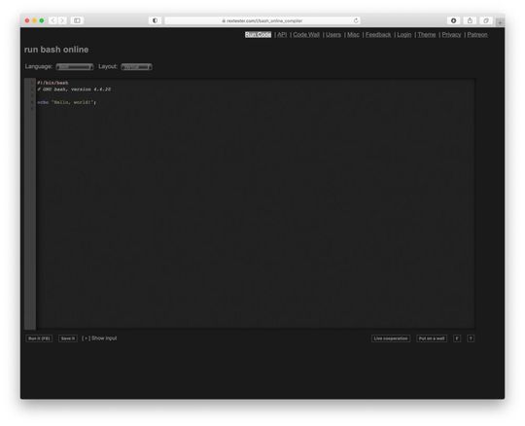
Task: Click the Save it button
Action: [68, 338]
